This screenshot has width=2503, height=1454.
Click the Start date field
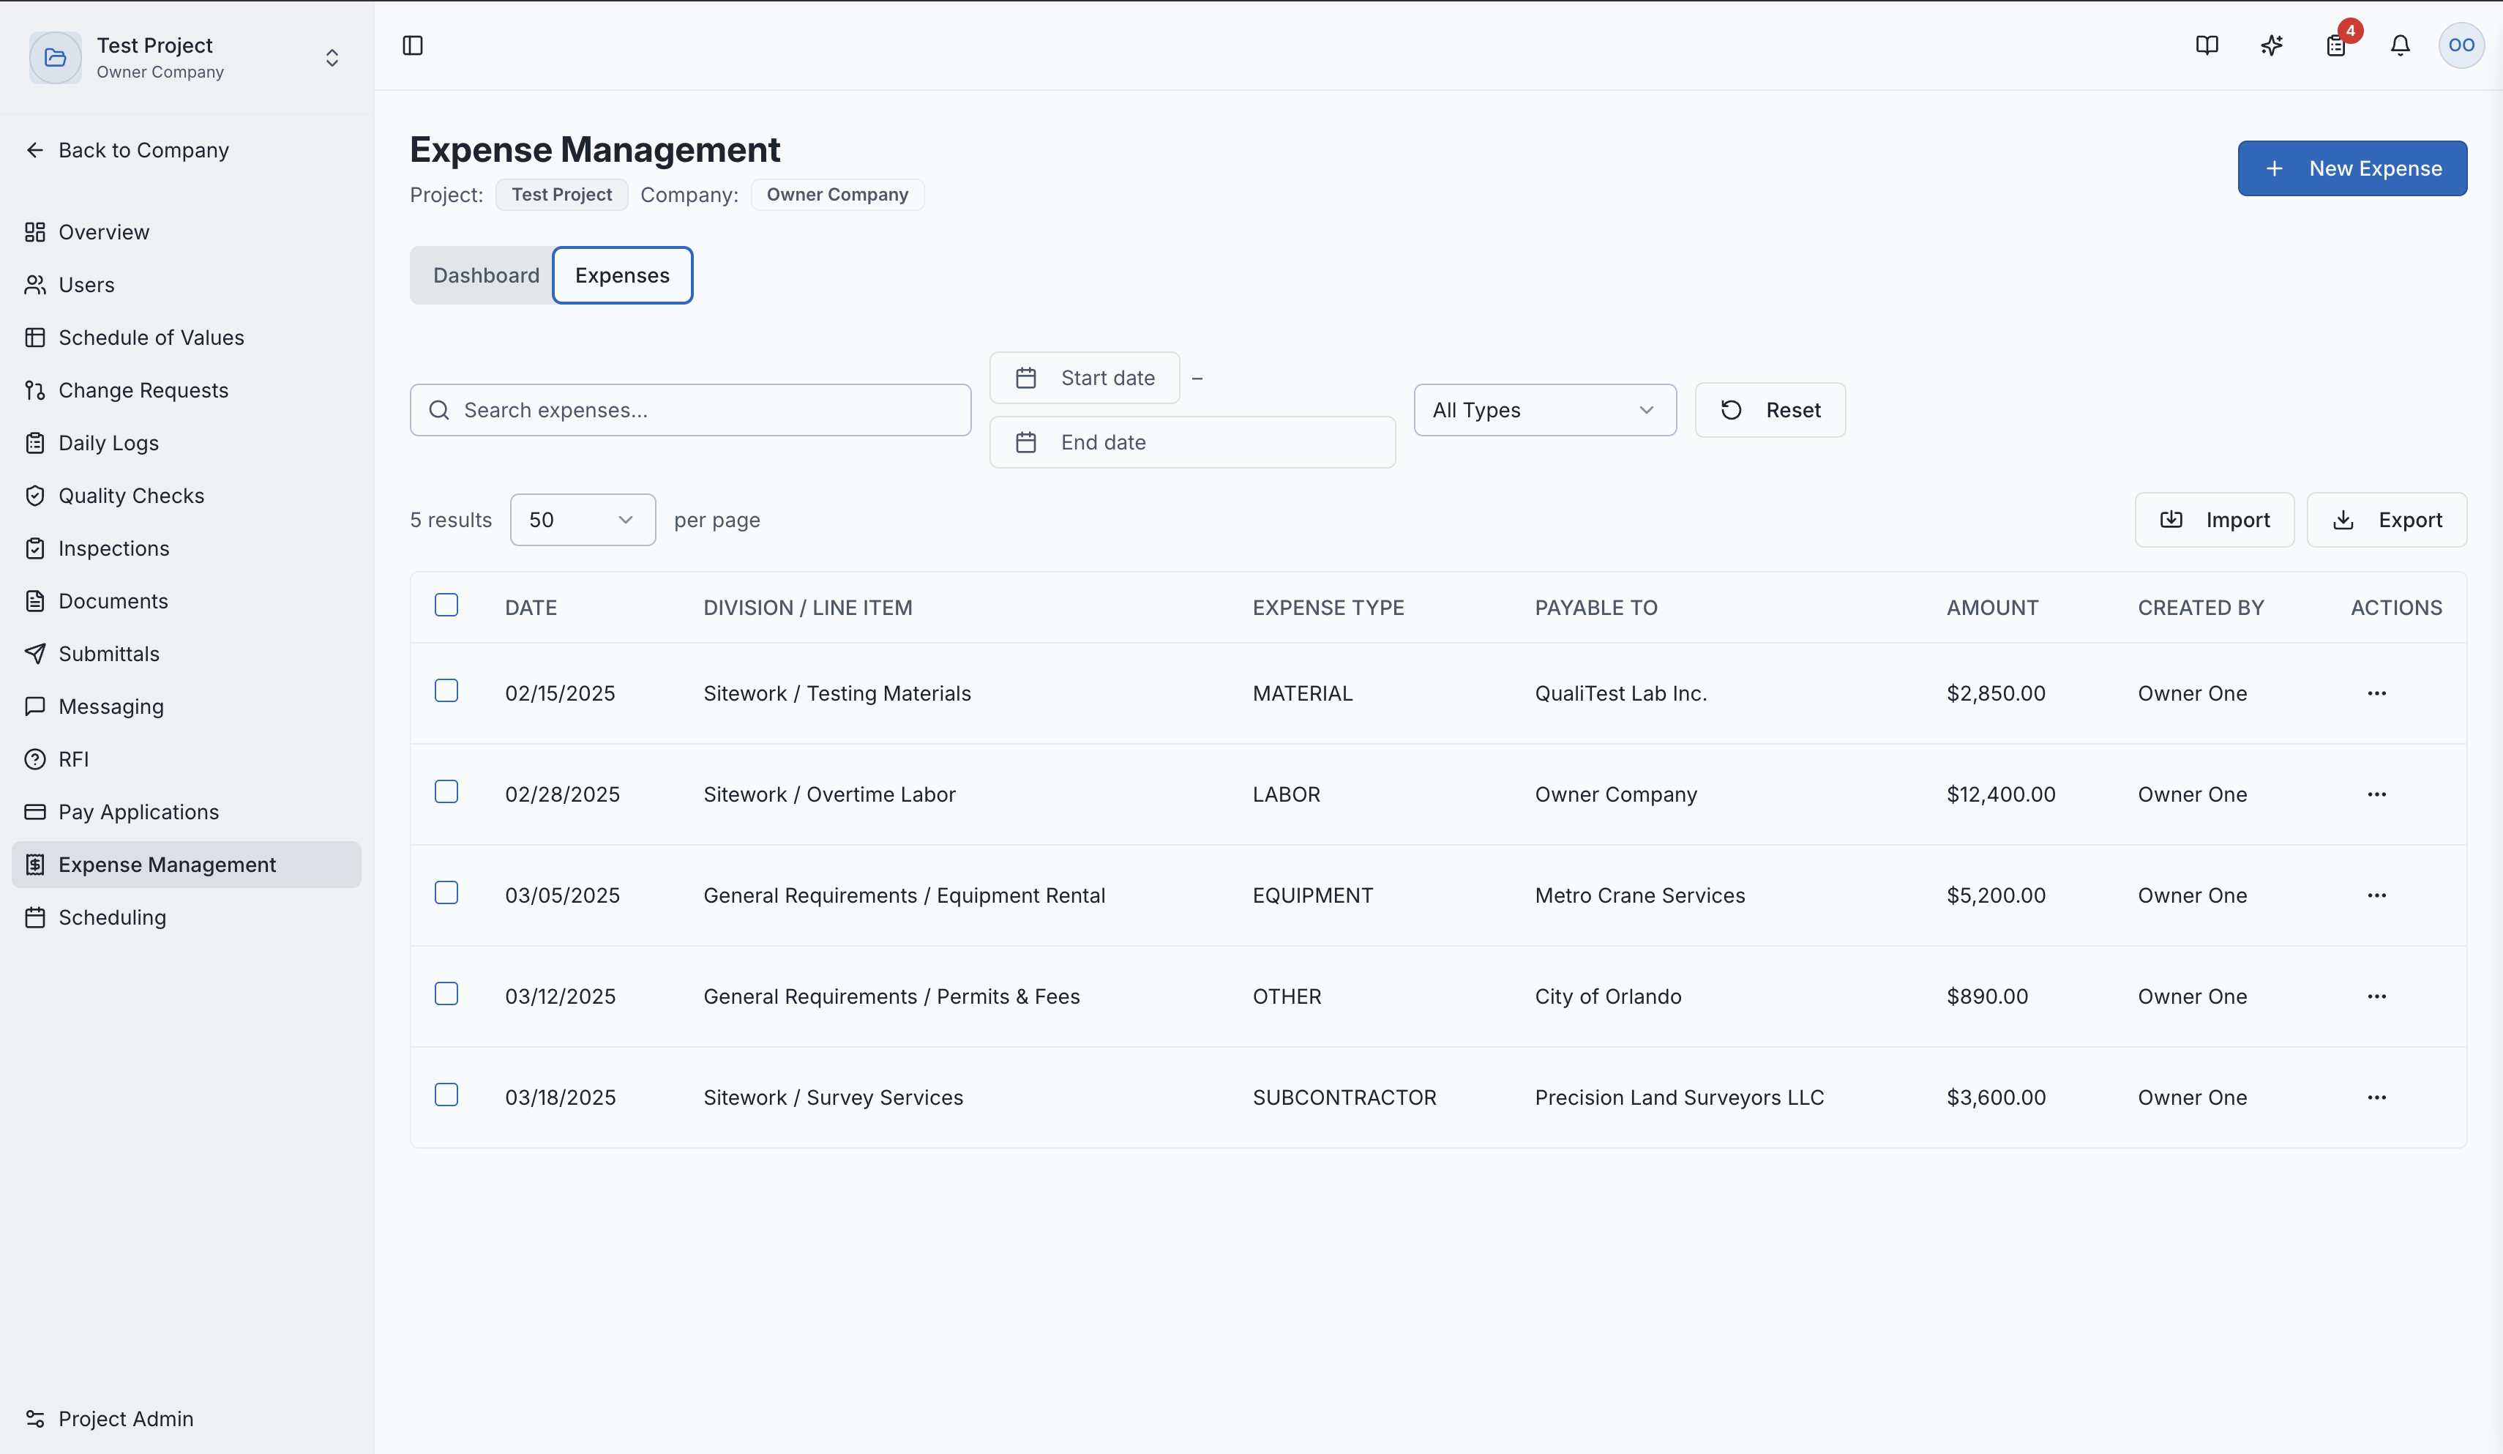(x=1085, y=378)
